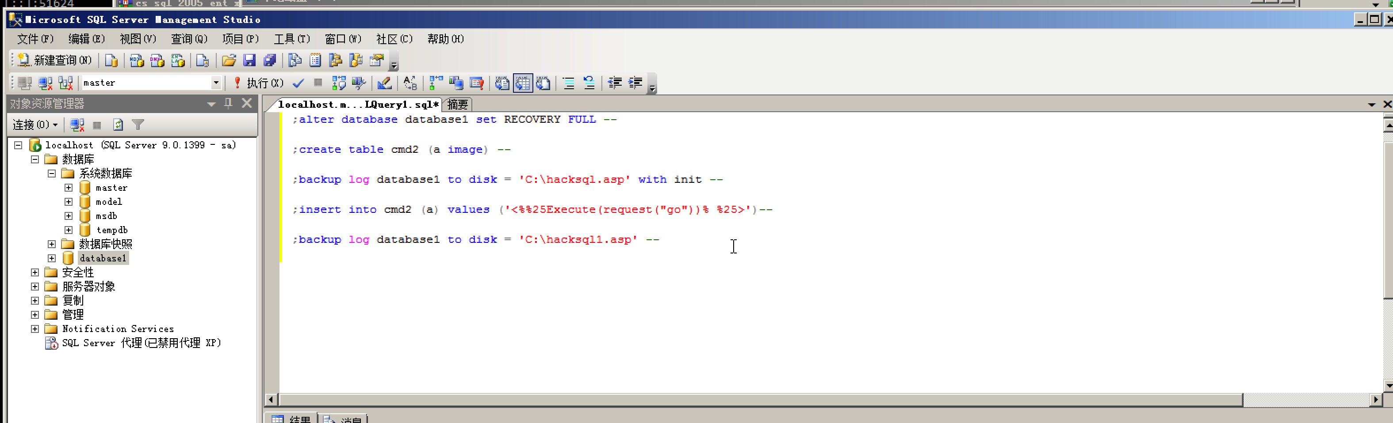
Task: Select SQL Server 代理 node in the tree
Action: 141,343
